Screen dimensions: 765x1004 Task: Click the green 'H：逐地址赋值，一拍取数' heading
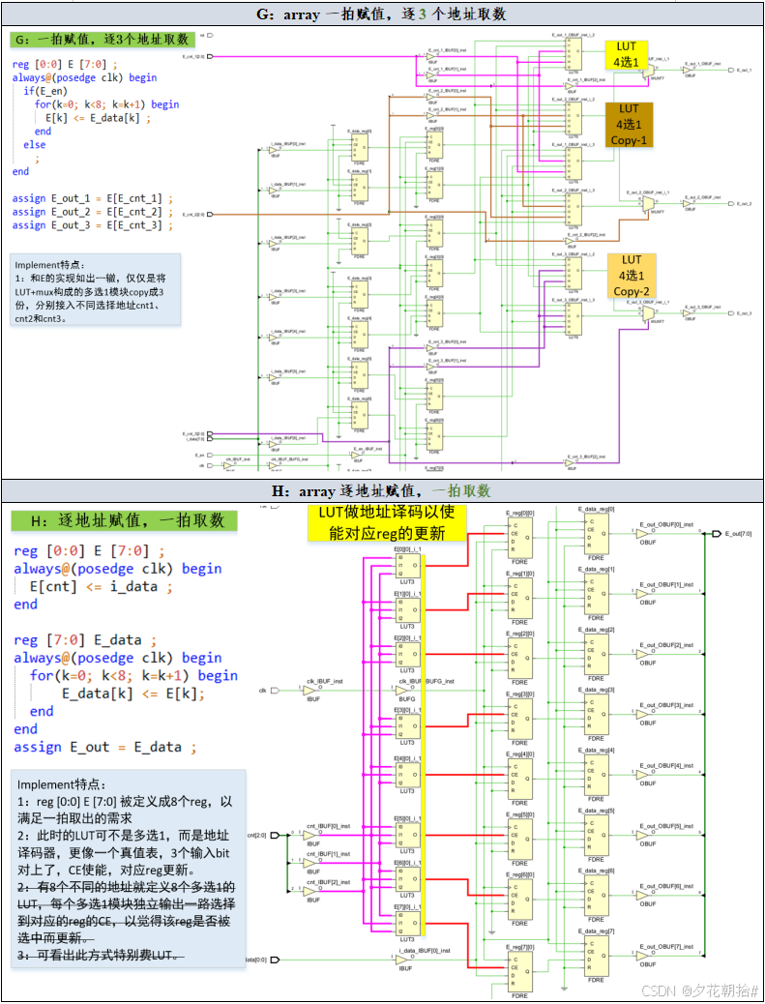[x=124, y=520]
